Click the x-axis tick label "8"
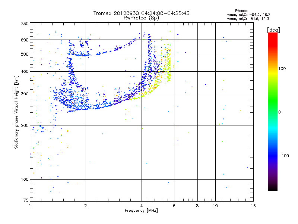The height and width of the screenshot is (224, 298). [197, 206]
